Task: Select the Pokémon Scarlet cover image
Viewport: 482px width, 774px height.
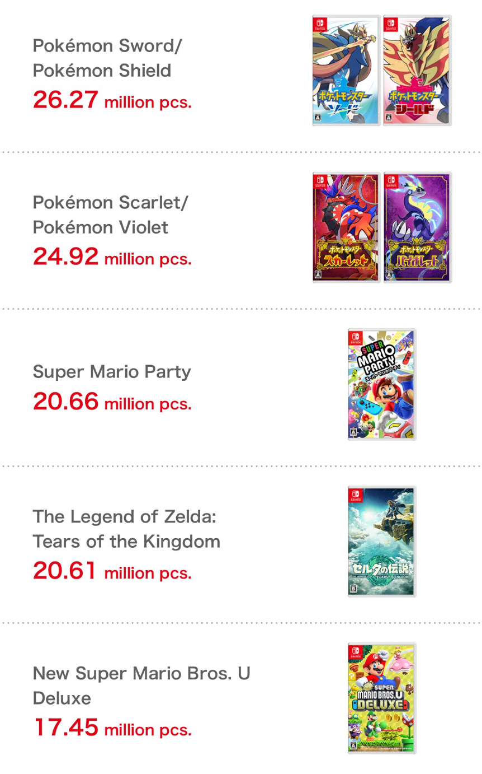Action: click(347, 227)
